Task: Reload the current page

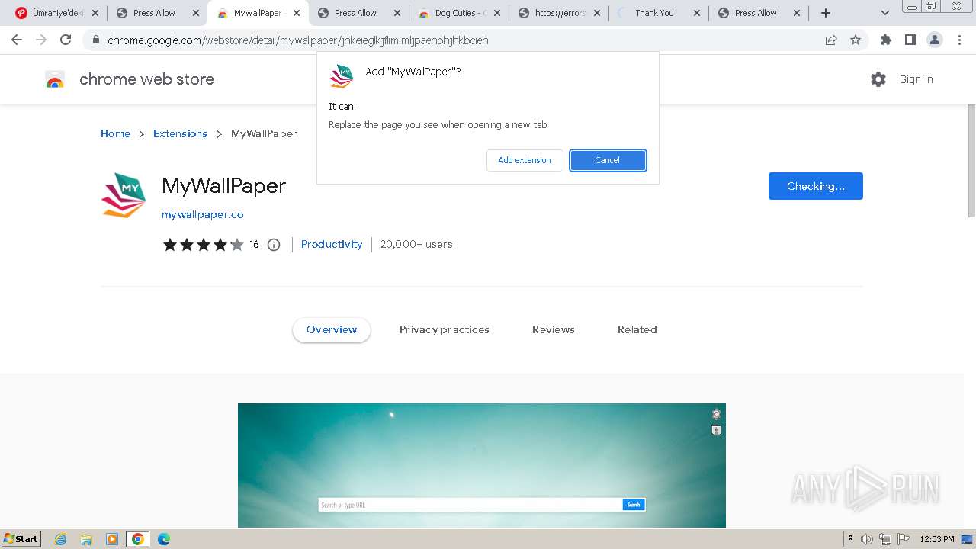Action: point(66,40)
